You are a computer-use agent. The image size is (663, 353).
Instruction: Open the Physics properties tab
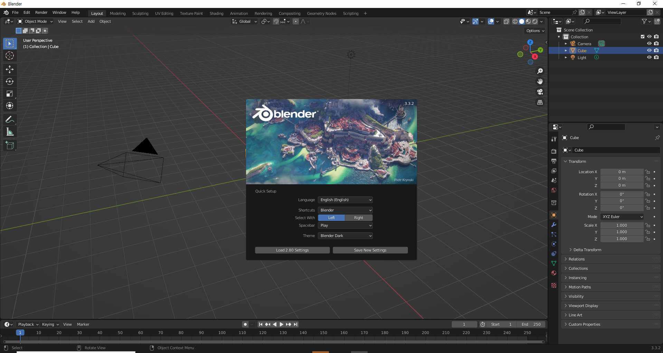pyautogui.click(x=554, y=244)
